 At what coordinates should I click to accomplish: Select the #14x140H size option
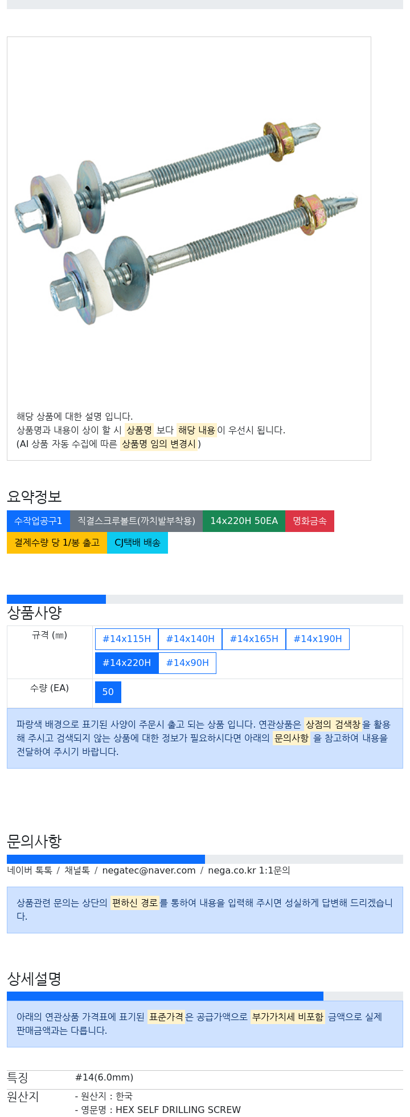pos(190,639)
